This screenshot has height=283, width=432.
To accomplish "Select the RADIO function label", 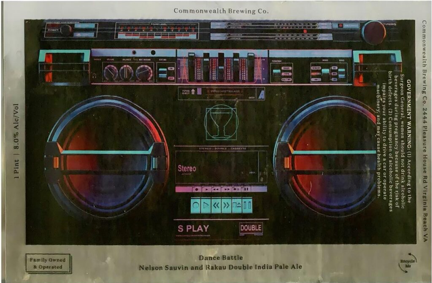I will 286,68.
